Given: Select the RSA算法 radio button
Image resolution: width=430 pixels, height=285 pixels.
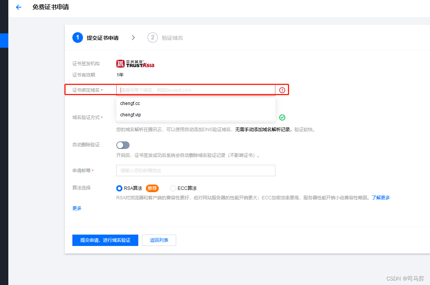Looking at the screenshot, I should (x=119, y=188).
